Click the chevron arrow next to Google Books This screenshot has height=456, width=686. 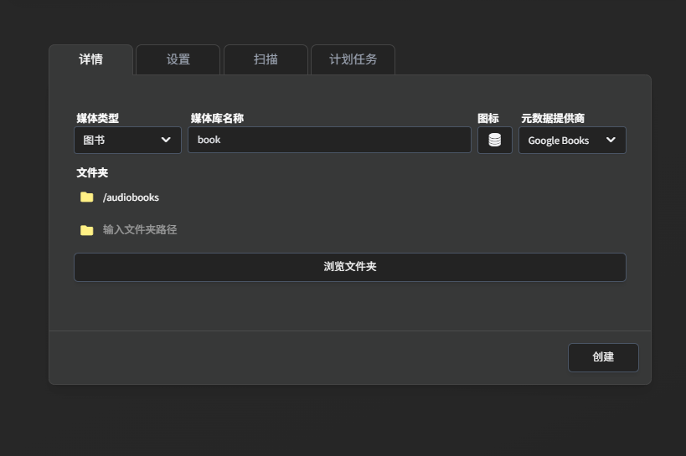[611, 141]
